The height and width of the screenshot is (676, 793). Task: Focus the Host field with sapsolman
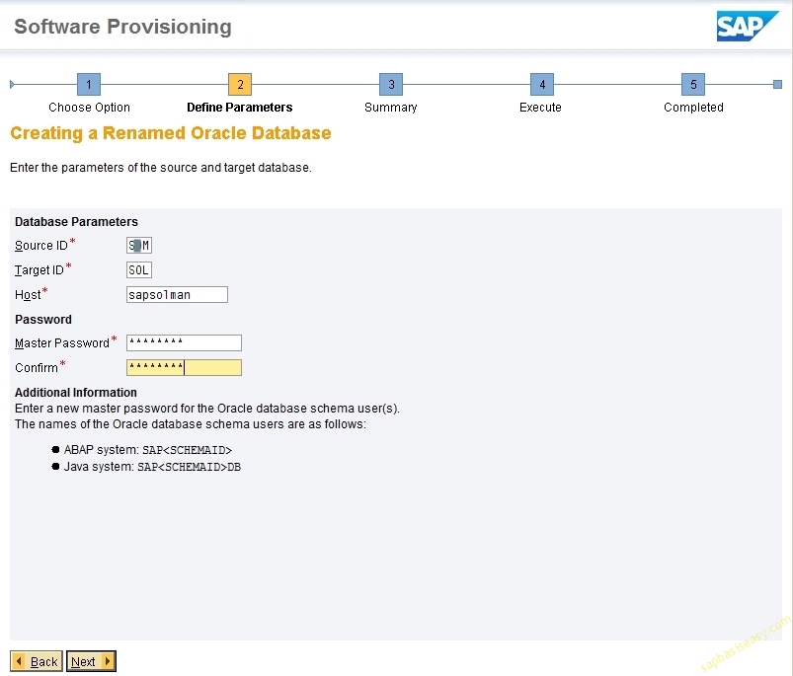click(177, 294)
